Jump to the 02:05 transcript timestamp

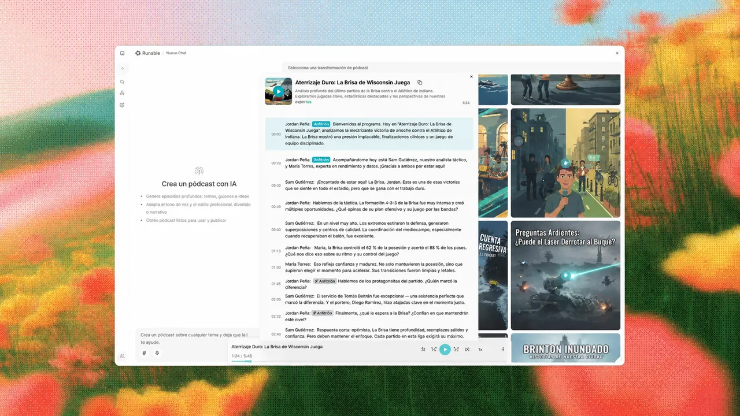pos(276,299)
